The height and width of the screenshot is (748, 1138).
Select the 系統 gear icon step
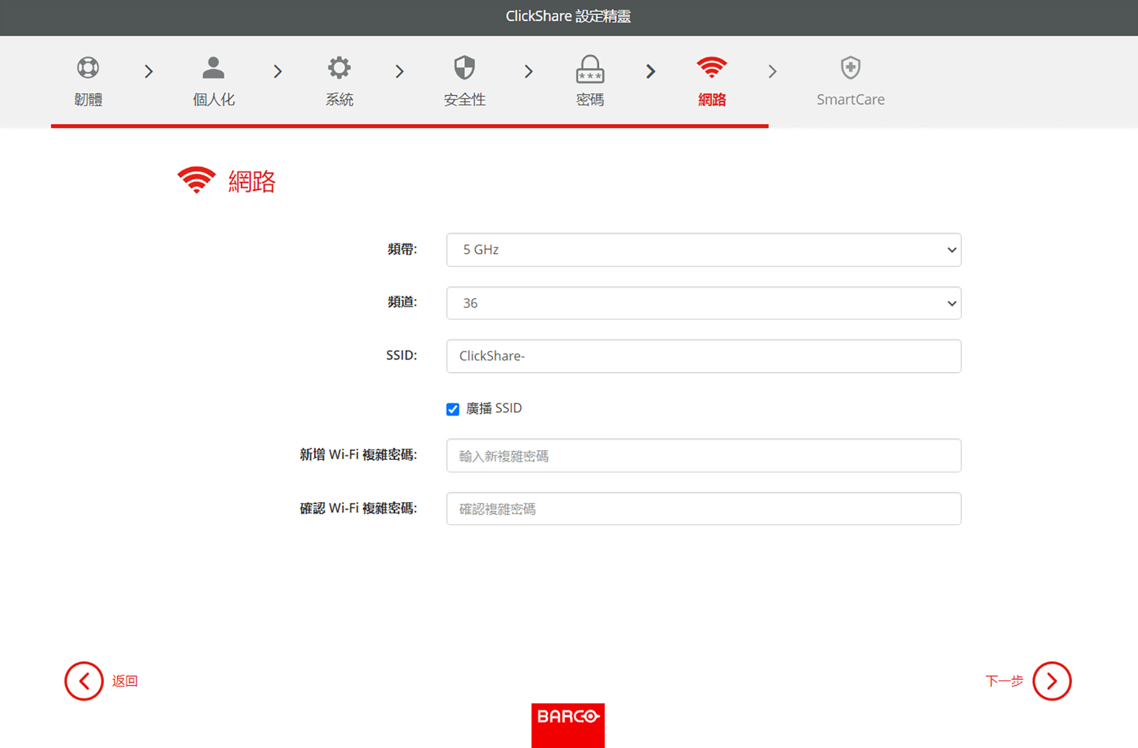[339, 67]
